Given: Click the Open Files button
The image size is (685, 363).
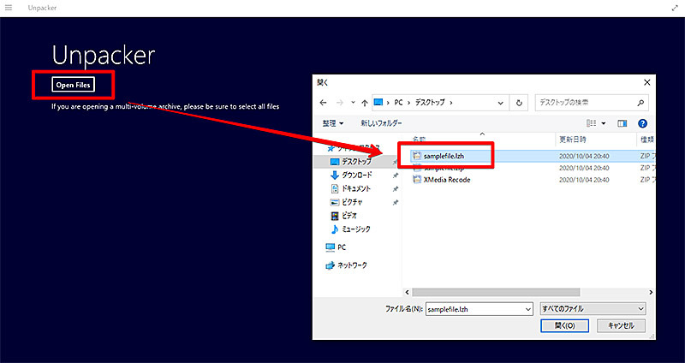Looking at the screenshot, I should point(73,85).
